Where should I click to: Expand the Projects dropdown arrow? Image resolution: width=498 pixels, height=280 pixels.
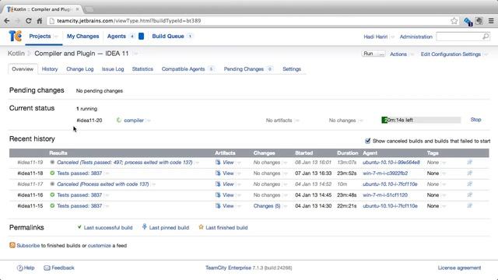[56, 37]
